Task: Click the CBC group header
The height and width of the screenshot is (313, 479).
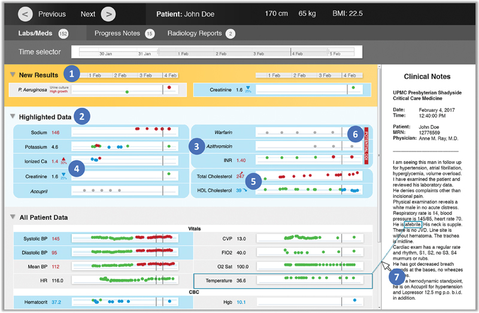Action: pos(193,292)
